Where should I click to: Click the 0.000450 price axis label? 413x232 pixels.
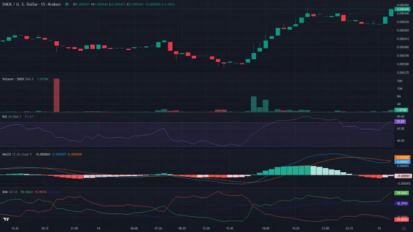pyautogui.click(x=403, y=5)
